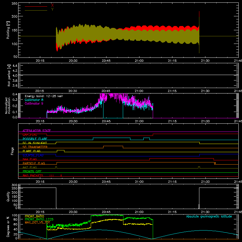Click the 'Quality' vertical axis title
242x242 pixels.
(x=8, y=196)
